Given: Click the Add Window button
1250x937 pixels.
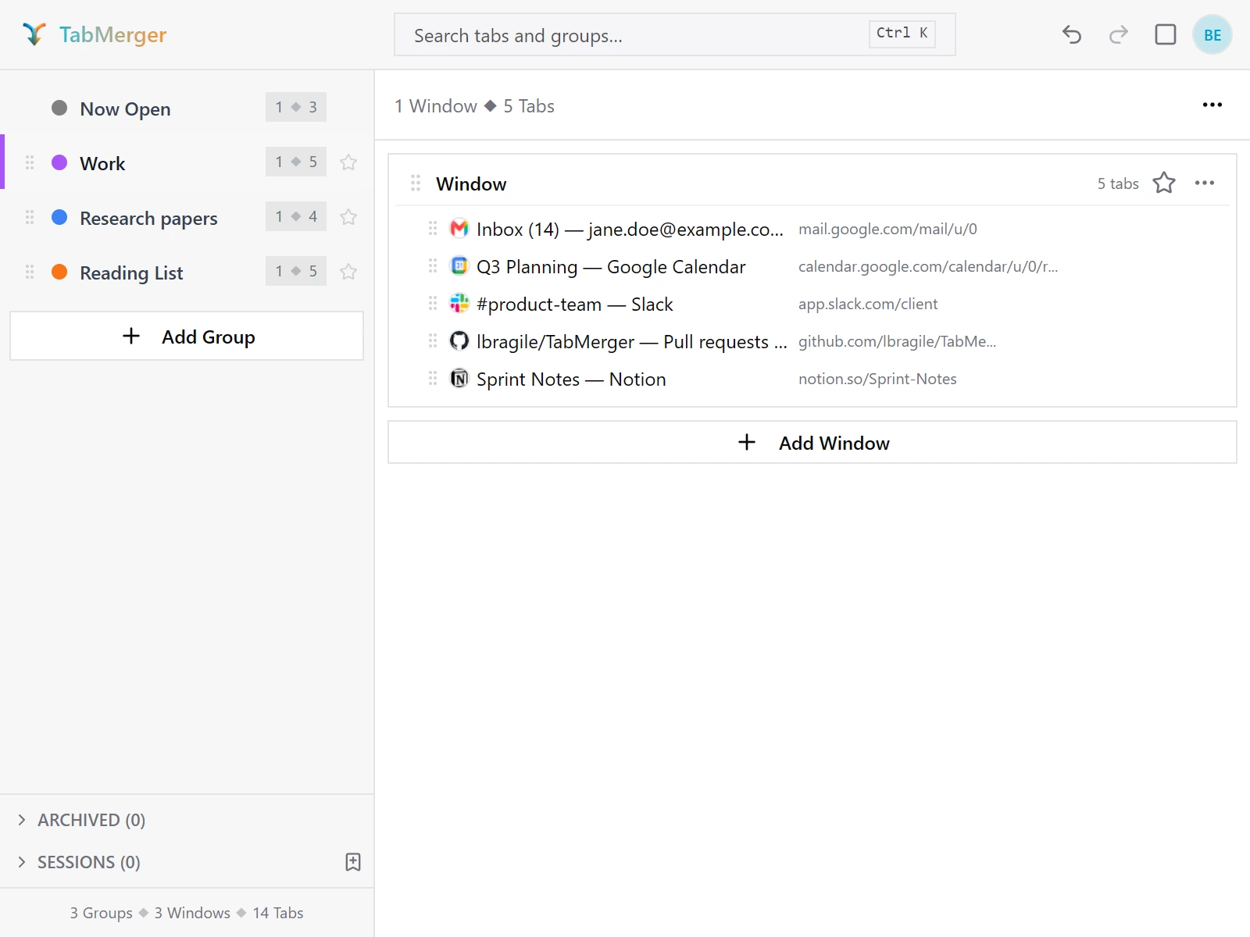Looking at the screenshot, I should pyautogui.click(x=812, y=442).
